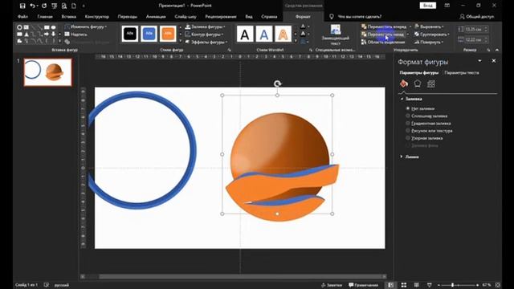The image size is (514, 289).
Task: Click the Undo arrow icon
Action: [x=32, y=6]
